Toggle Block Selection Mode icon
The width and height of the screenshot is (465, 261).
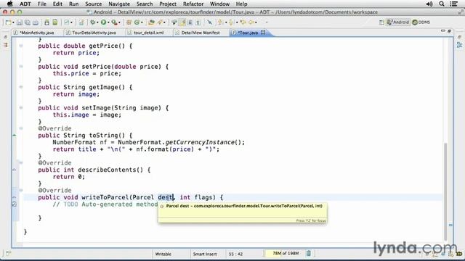point(190,22)
